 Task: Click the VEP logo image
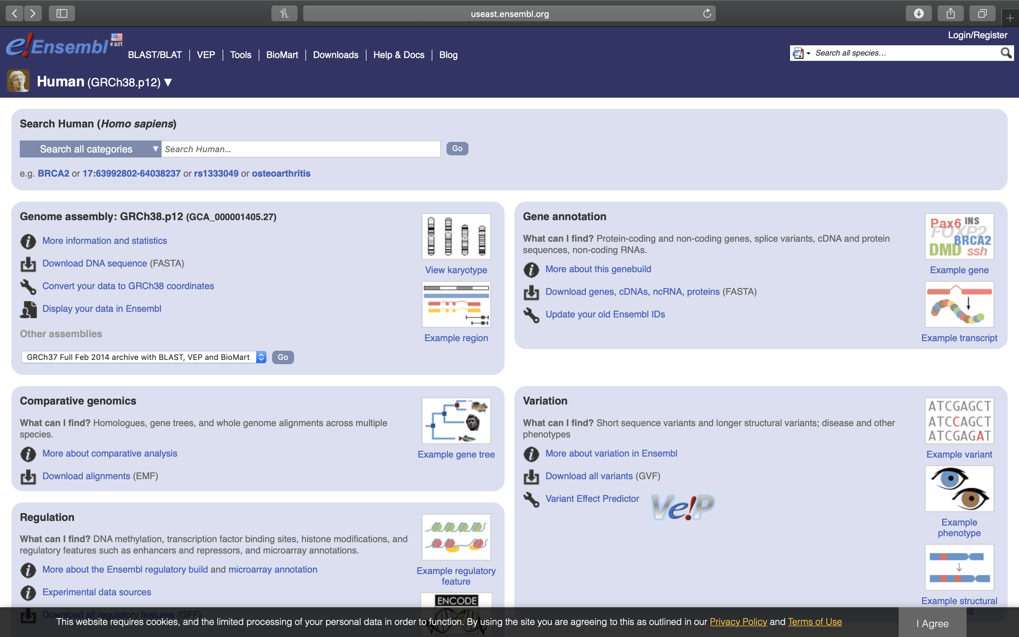(x=683, y=507)
